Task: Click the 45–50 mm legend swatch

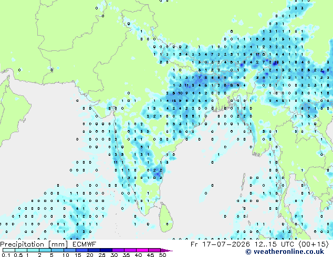Action: click(154, 250)
